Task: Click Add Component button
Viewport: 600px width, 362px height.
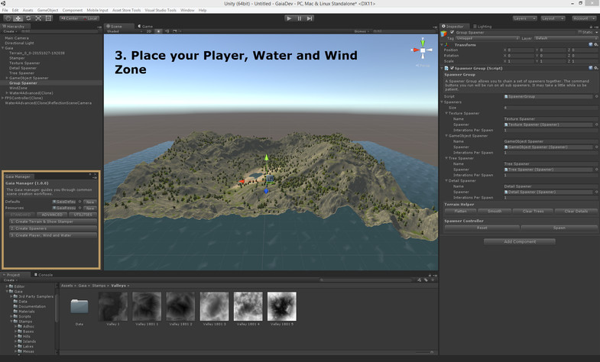Action: click(x=520, y=241)
